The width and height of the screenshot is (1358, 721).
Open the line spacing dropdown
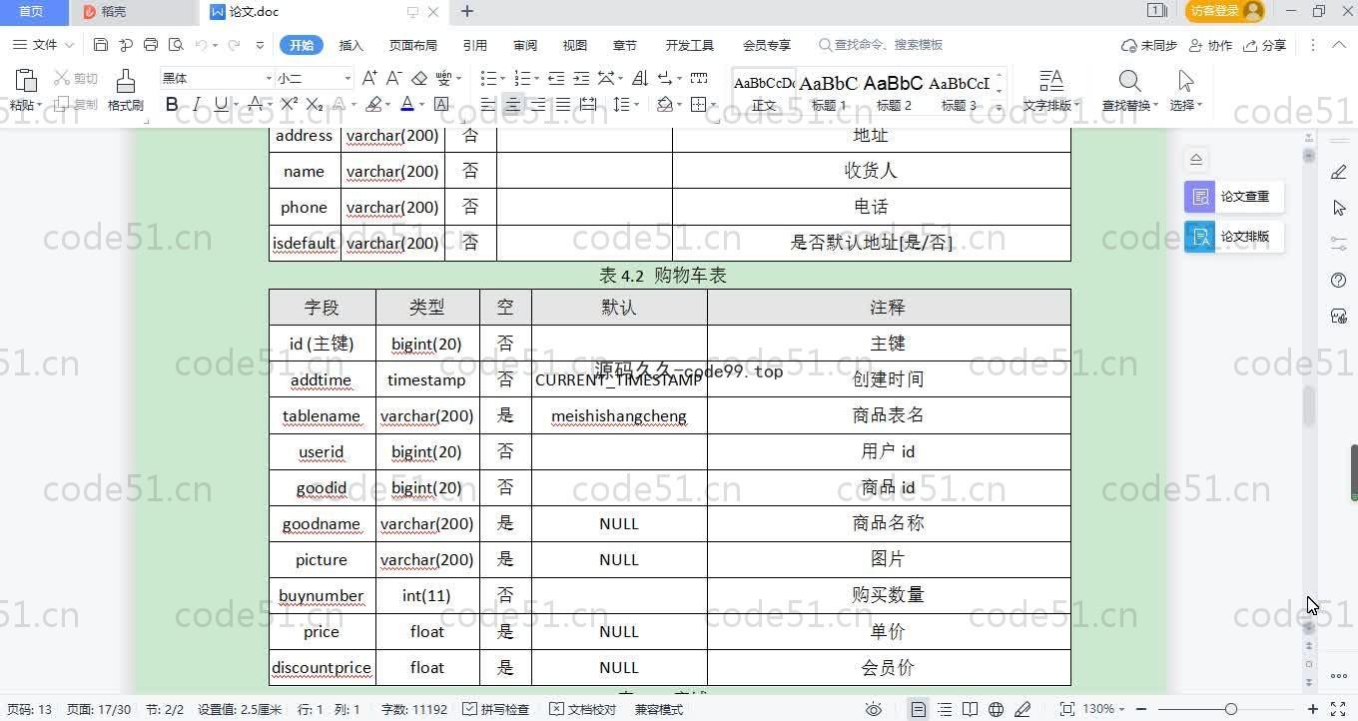[x=637, y=105]
